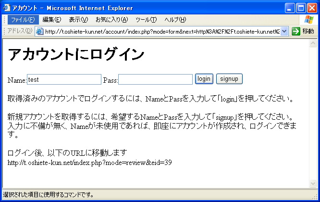Click the ログイン後、以下のURLに移動します text
This screenshot has width=320, height=202.
point(67,152)
